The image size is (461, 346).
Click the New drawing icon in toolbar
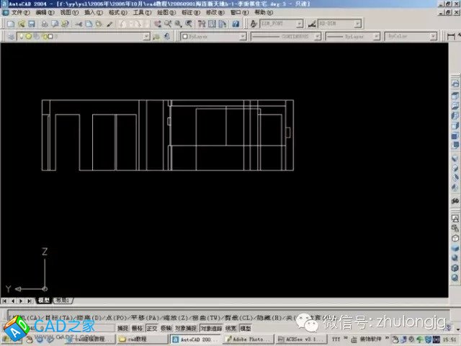[x=11, y=24]
